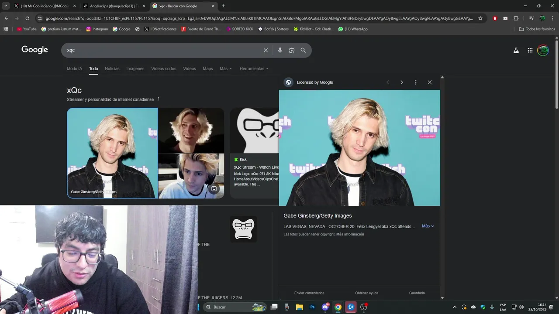Open the xQc Stream Kick result link
The width and height of the screenshot is (559, 314).
tap(256, 167)
